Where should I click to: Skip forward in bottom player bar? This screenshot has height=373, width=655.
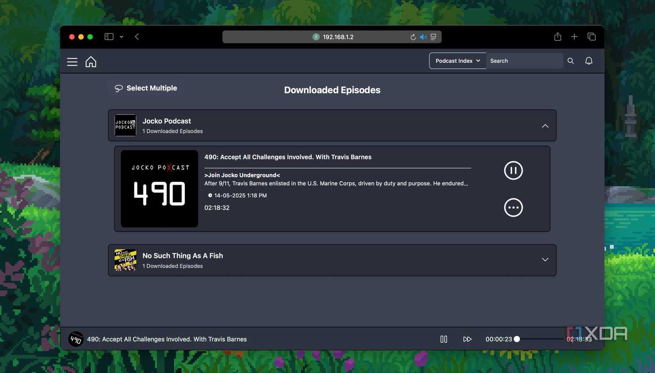pos(467,339)
